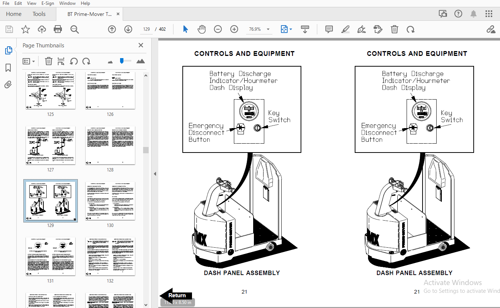Delete selected pages in thumbnails panel
The height and width of the screenshot is (308, 500).
49,61
